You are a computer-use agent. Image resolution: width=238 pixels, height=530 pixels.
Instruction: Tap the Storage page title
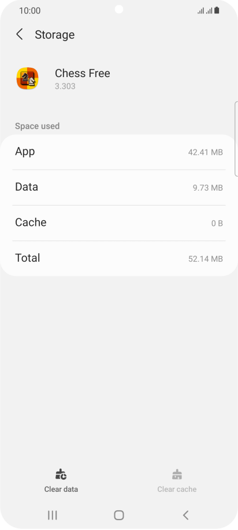click(x=55, y=35)
